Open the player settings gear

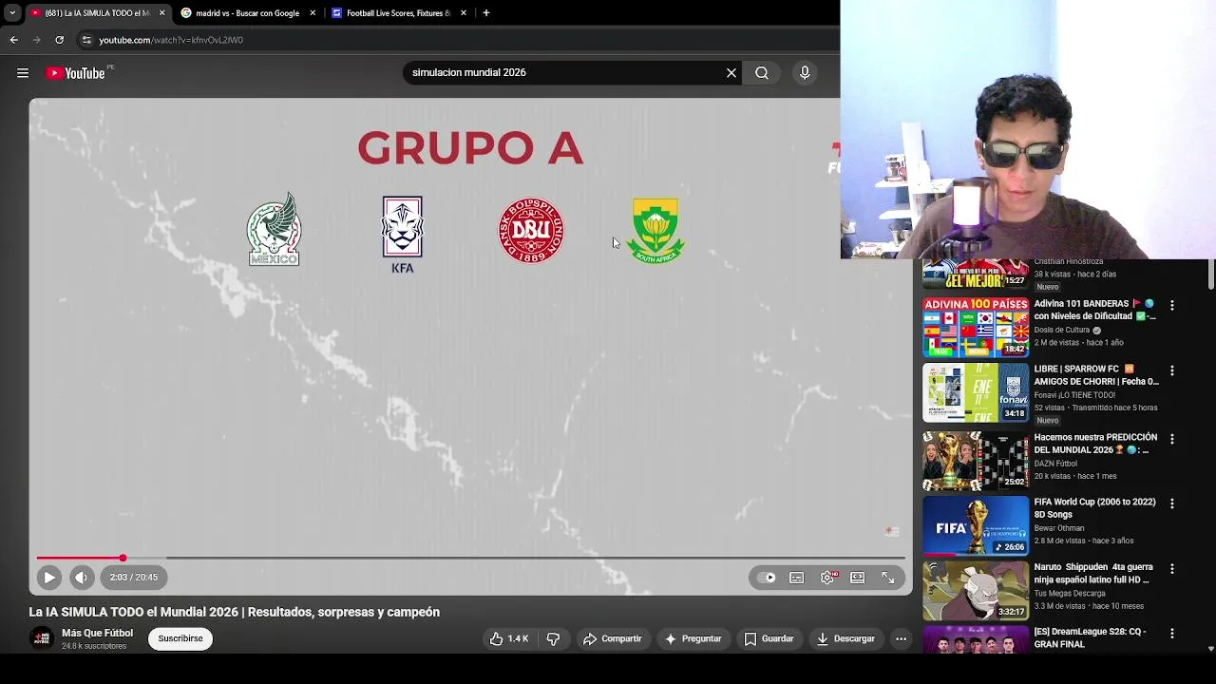tap(827, 578)
